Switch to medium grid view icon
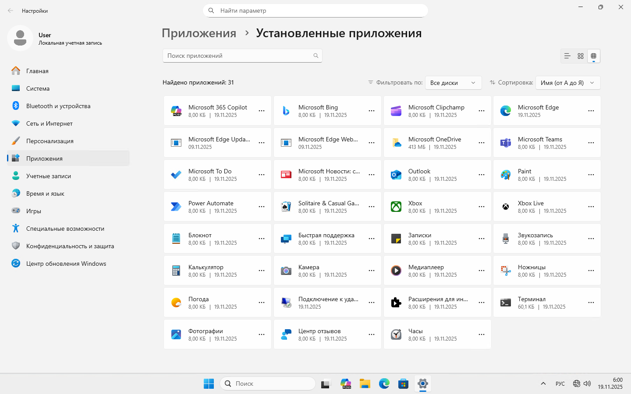 coord(581,56)
